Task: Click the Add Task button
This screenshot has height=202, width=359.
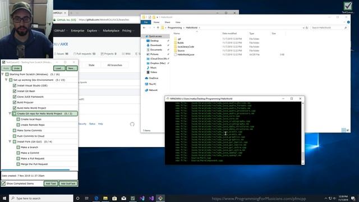Action: click(51, 183)
